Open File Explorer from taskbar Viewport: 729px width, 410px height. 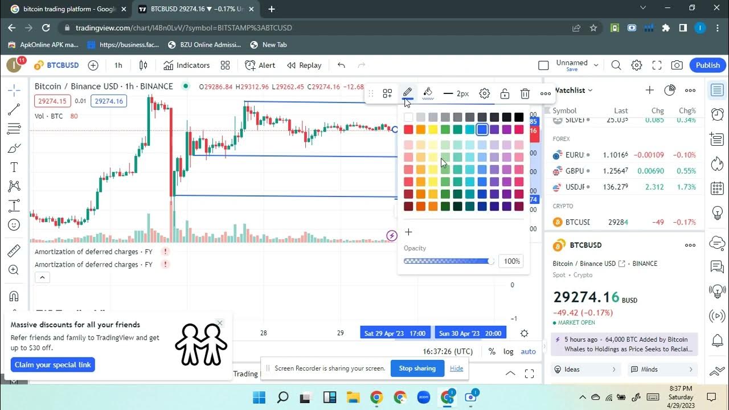click(x=353, y=397)
